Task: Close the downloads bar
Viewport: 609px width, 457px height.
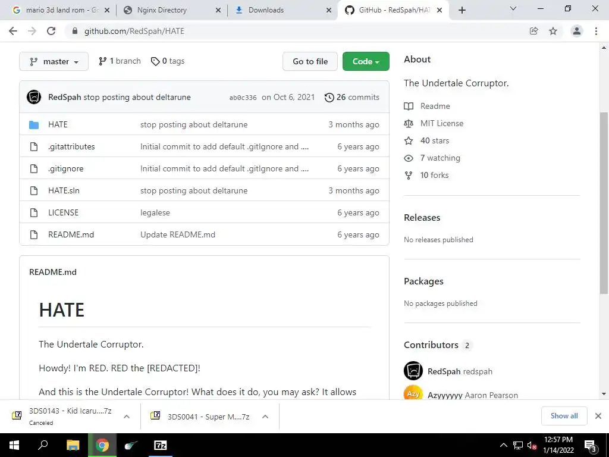Action: coord(598,416)
